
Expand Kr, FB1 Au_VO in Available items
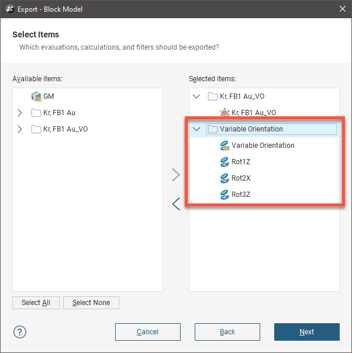click(x=20, y=129)
